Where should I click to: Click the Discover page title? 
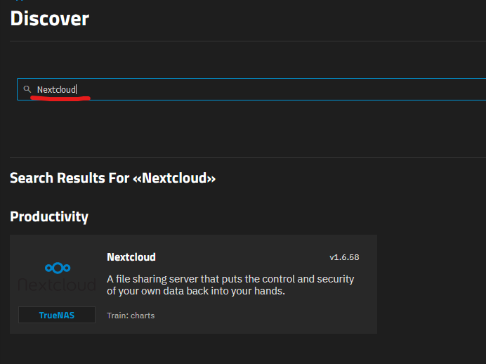(50, 18)
